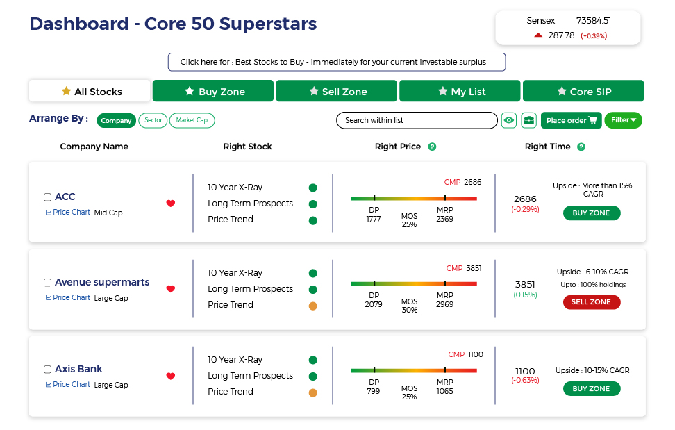This screenshot has height=430, width=675.
Task: Check the ACC checkbox
Action: point(47,197)
